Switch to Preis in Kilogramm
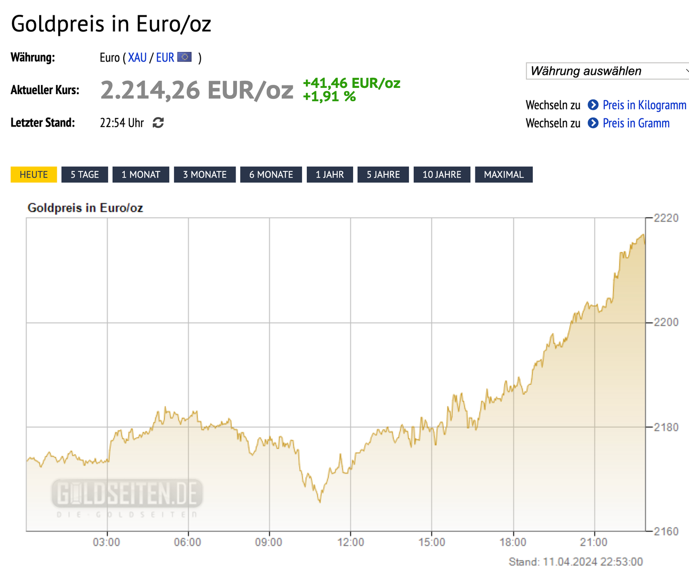The image size is (689, 573). pos(644,105)
